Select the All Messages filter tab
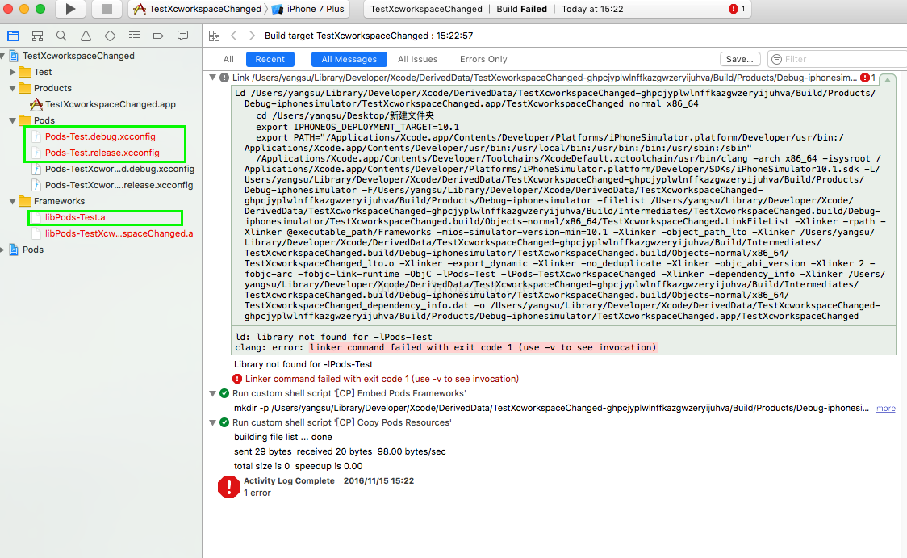This screenshot has height=558, width=907. click(349, 59)
